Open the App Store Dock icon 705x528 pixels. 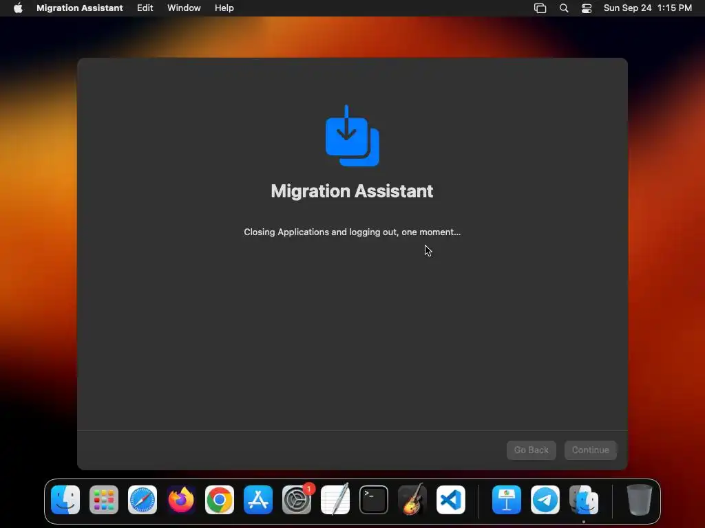point(258,500)
